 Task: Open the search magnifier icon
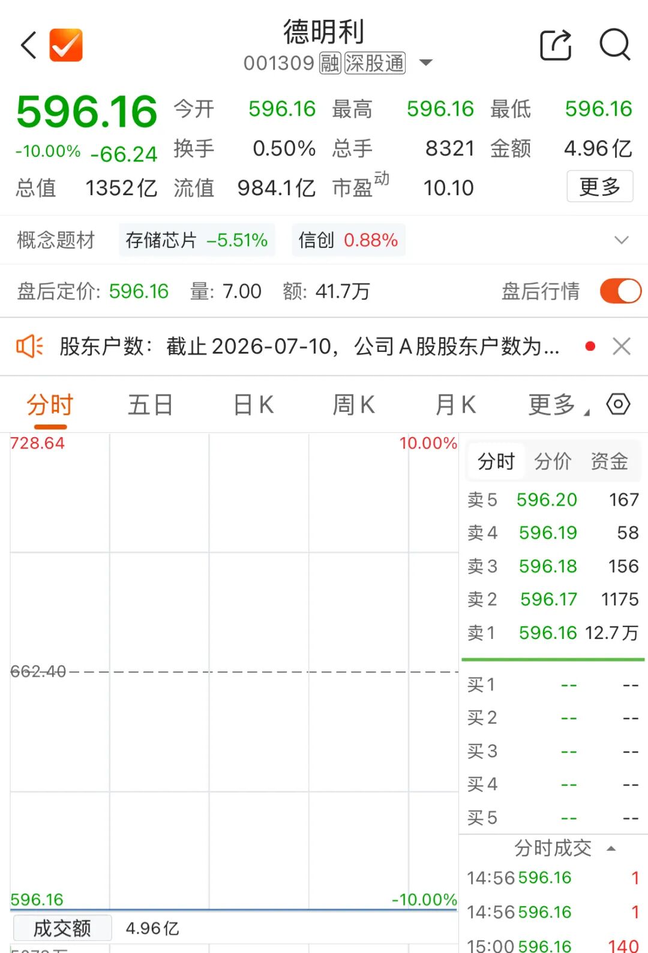pyautogui.click(x=615, y=45)
